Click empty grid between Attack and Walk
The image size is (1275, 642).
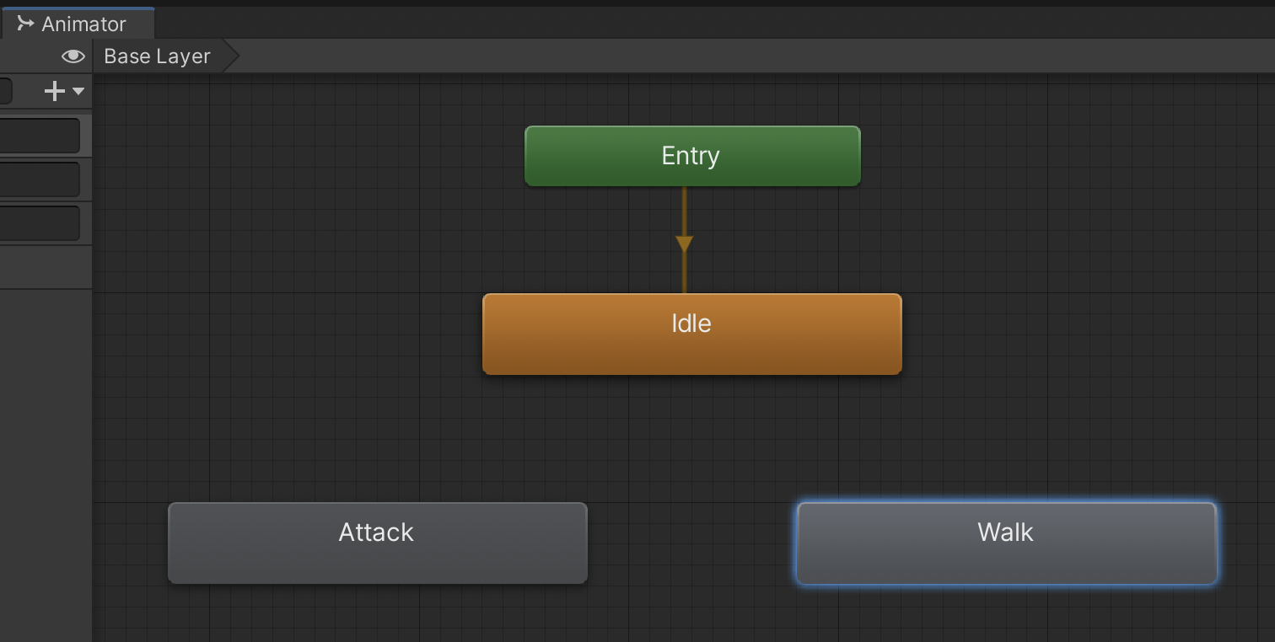691,543
